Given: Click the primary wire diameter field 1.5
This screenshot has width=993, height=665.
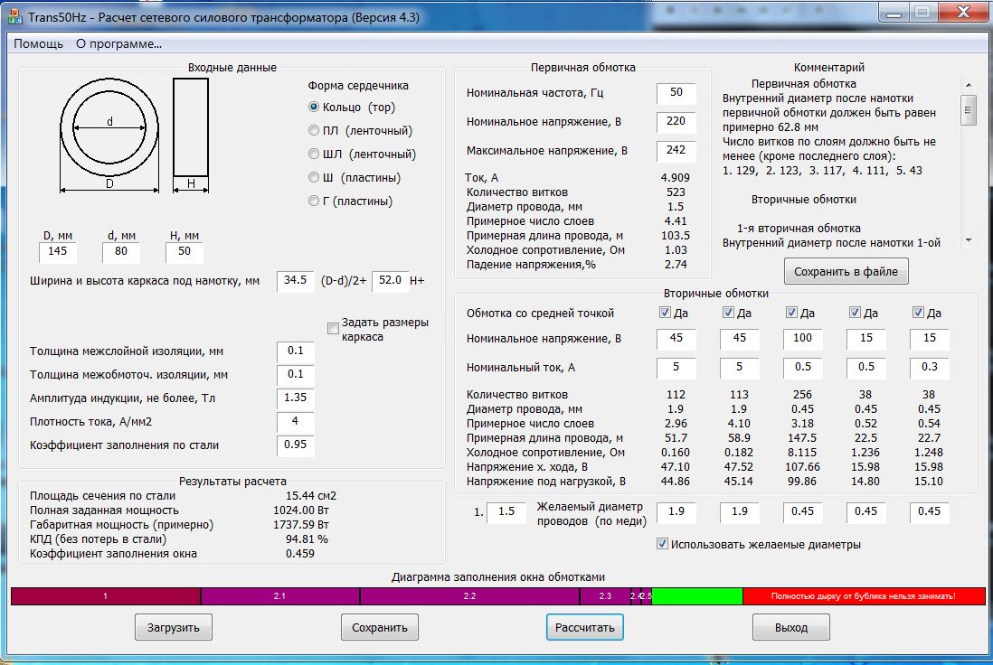Looking at the screenshot, I should pos(506,512).
